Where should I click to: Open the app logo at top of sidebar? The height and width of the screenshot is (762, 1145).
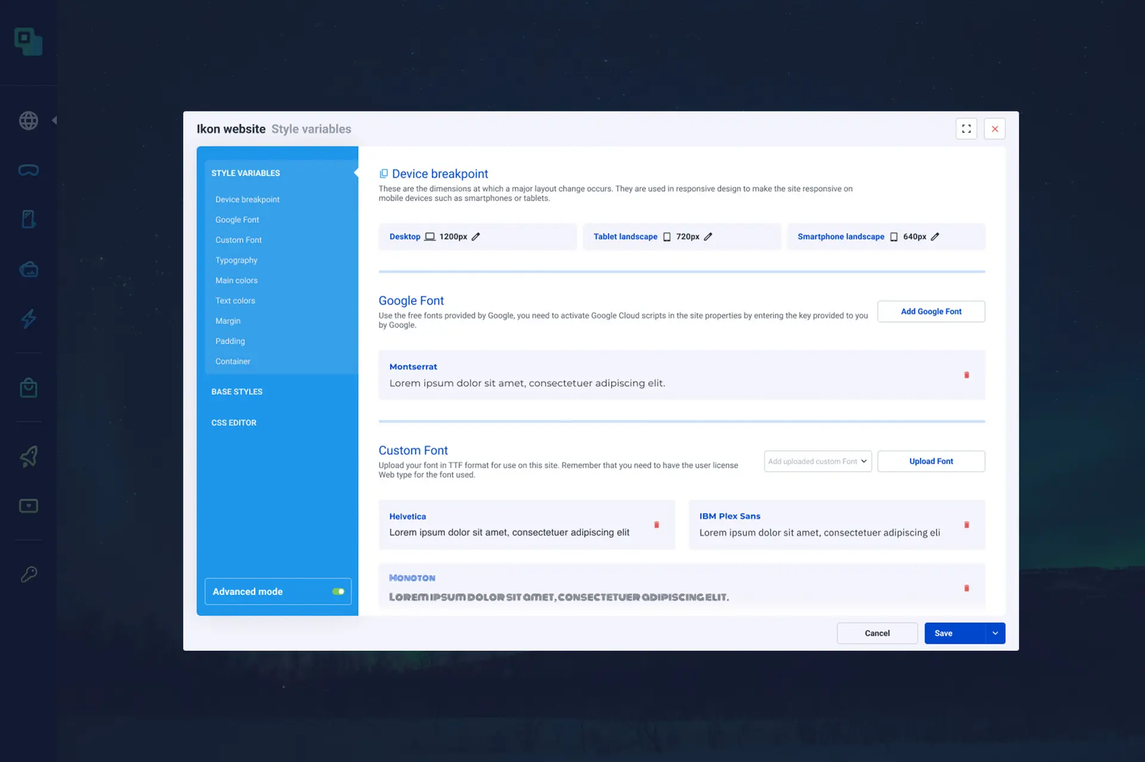[x=28, y=42]
